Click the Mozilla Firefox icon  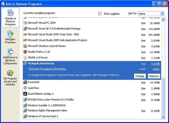25,52
